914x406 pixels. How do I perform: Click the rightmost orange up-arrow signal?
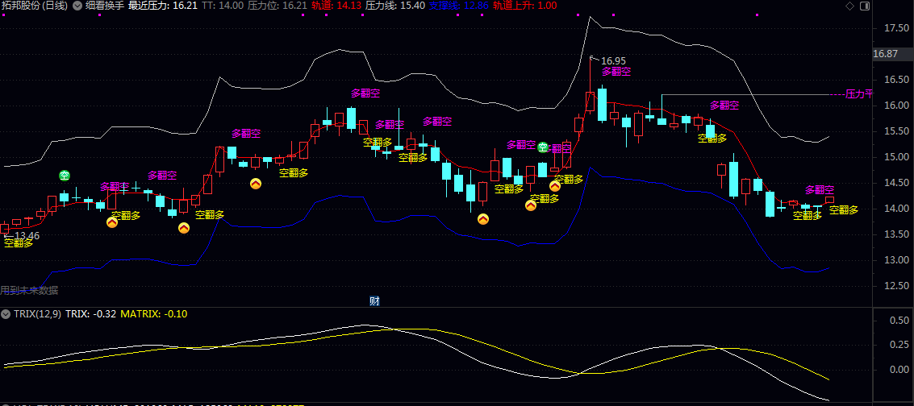pyautogui.click(x=555, y=186)
